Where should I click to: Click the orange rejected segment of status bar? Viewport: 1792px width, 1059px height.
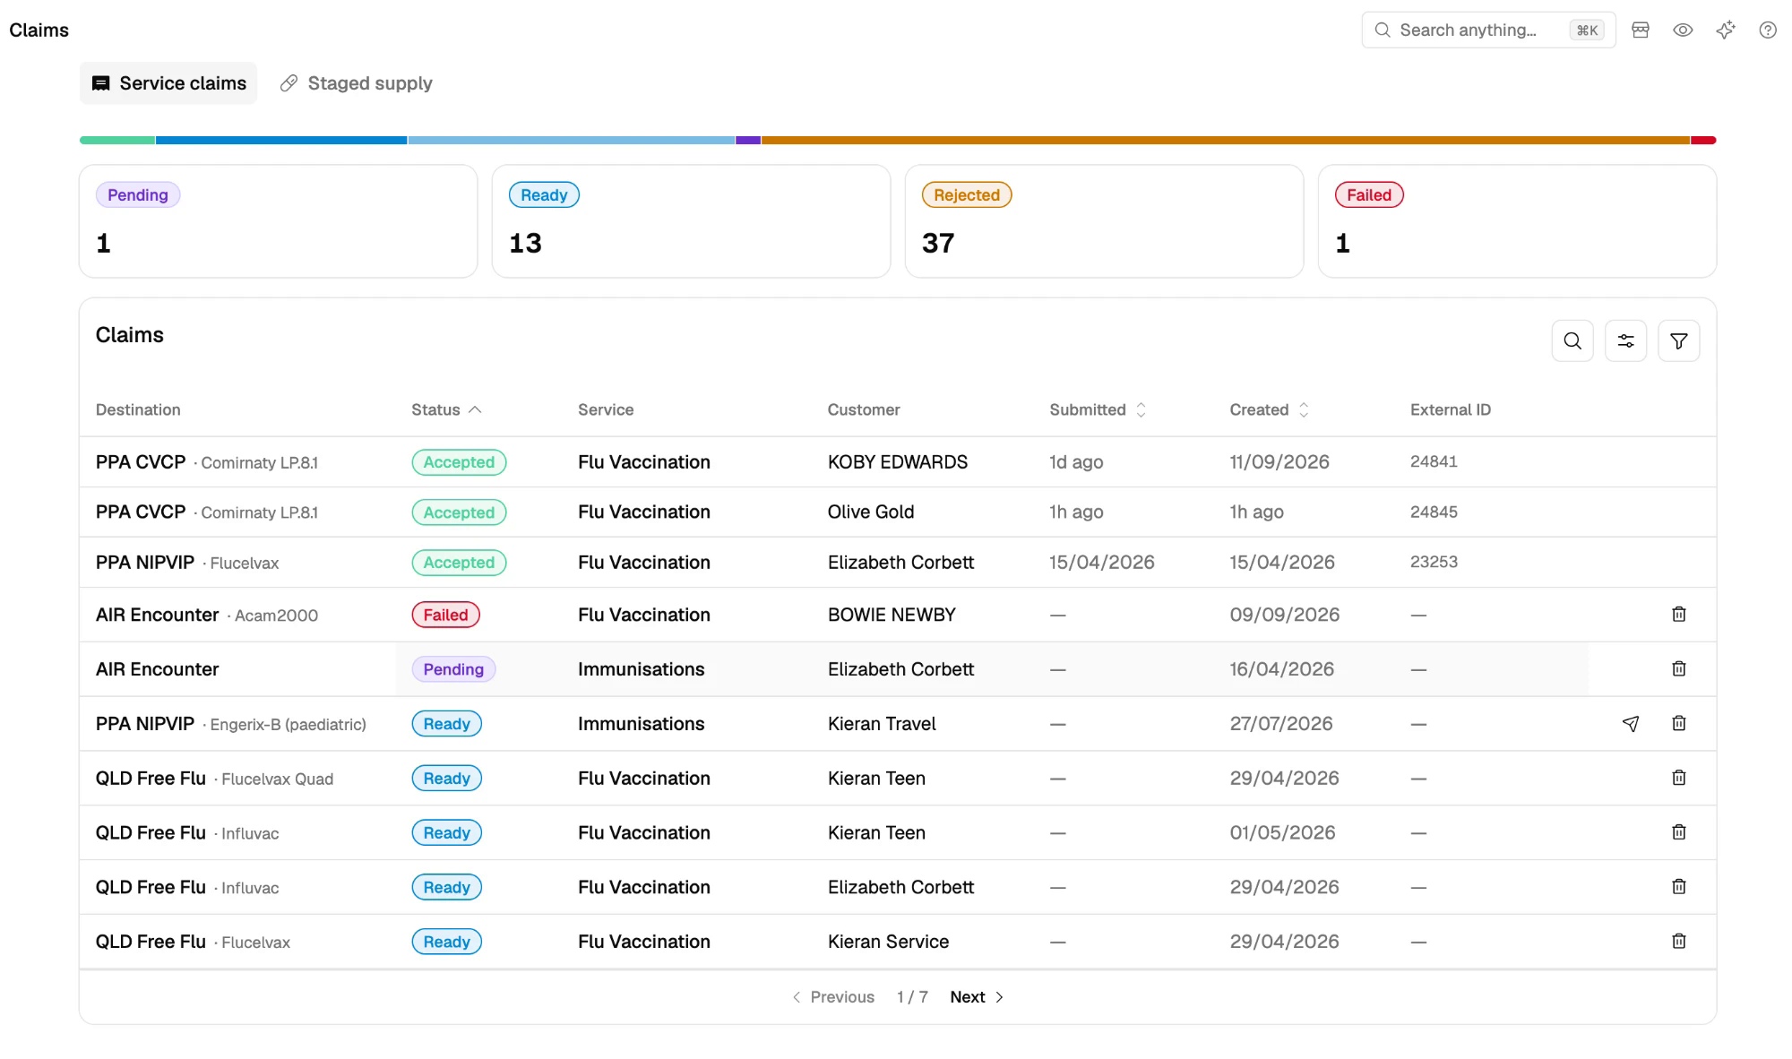click(x=1225, y=140)
